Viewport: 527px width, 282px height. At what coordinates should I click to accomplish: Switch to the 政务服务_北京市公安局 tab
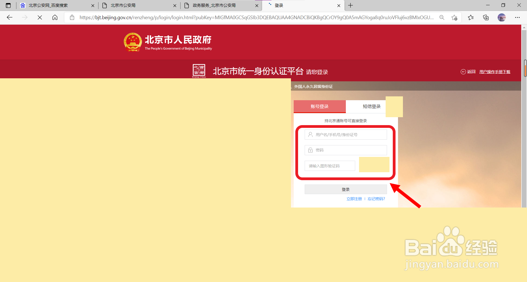point(221,5)
